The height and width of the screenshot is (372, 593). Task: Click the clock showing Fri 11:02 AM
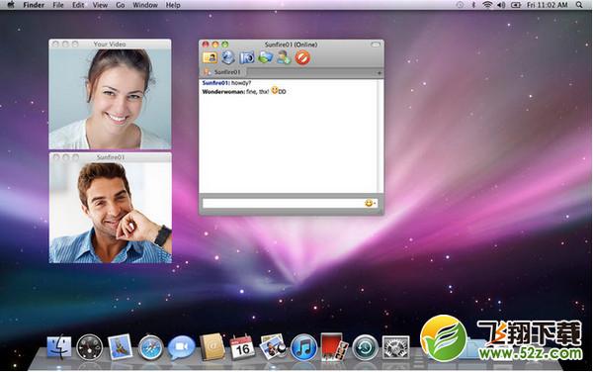[x=548, y=5]
